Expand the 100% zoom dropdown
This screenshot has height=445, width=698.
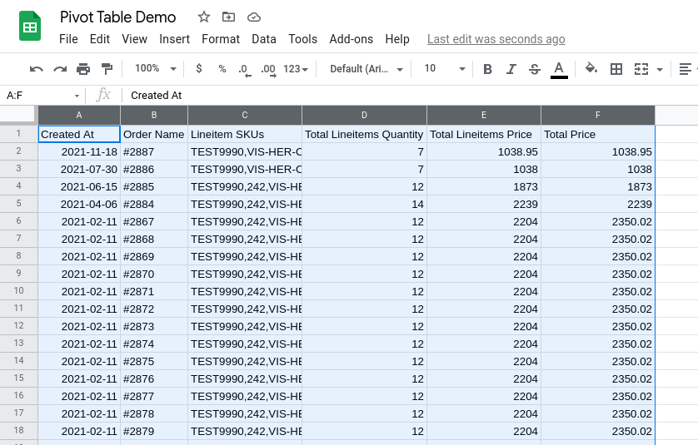(x=156, y=69)
